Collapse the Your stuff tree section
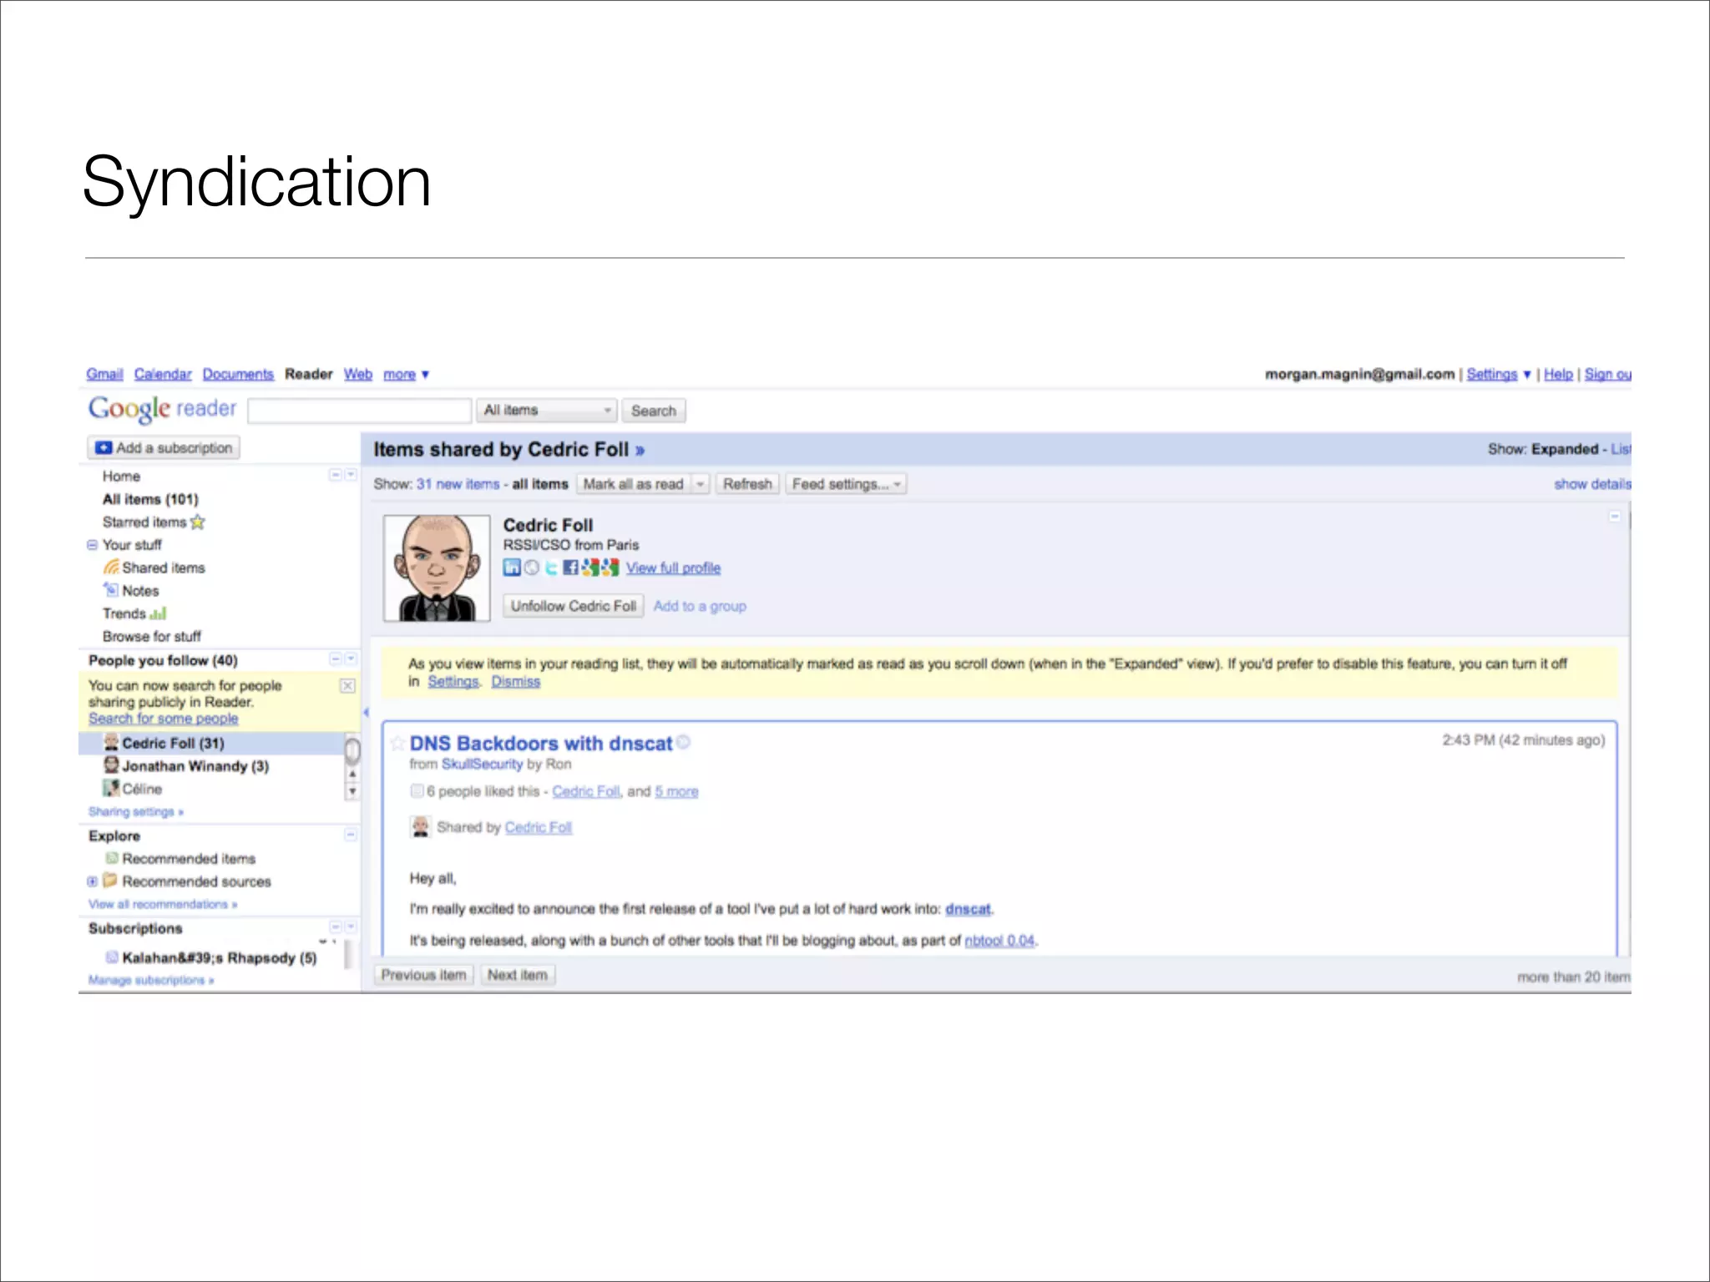The image size is (1710, 1282). [92, 545]
